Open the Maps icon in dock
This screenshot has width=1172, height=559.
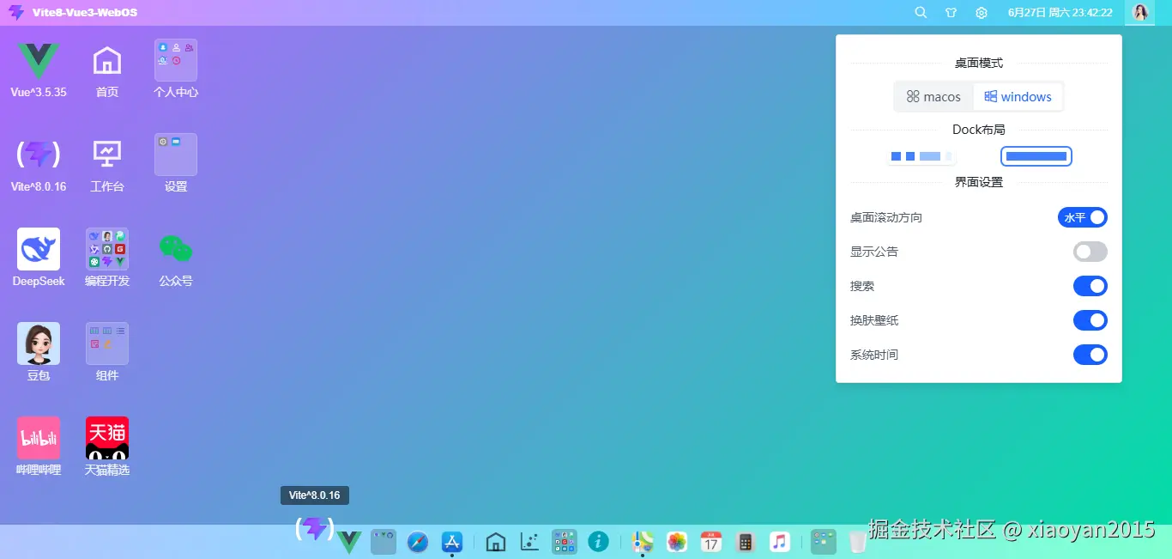pyautogui.click(x=643, y=542)
